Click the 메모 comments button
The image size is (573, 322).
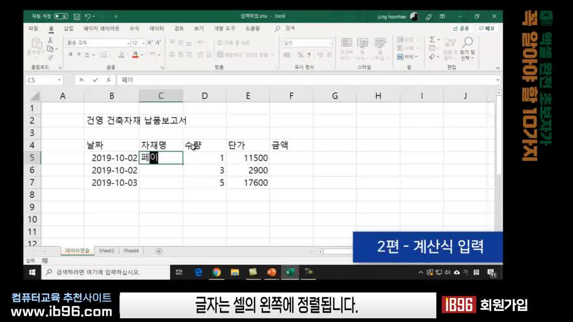(x=487, y=28)
